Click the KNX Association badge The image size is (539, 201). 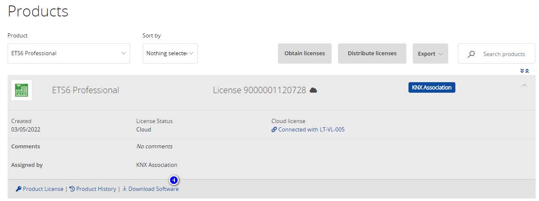point(432,88)
